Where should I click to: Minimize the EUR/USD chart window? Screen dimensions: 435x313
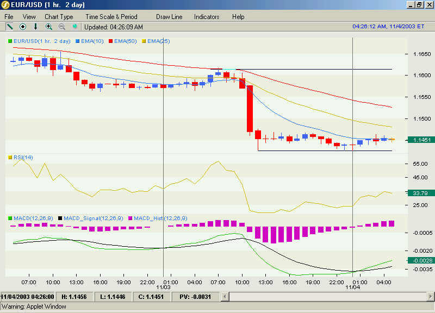tap(411, 5)
